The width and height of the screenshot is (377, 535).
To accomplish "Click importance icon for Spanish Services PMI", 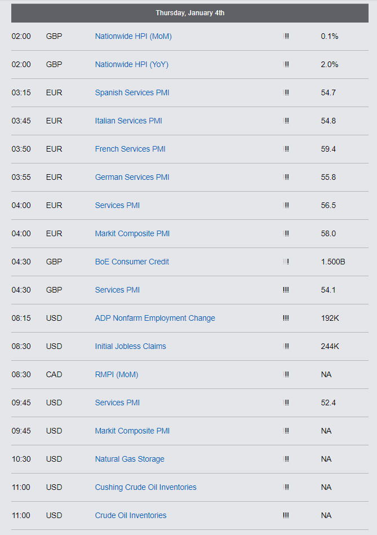I will (286, 92).
